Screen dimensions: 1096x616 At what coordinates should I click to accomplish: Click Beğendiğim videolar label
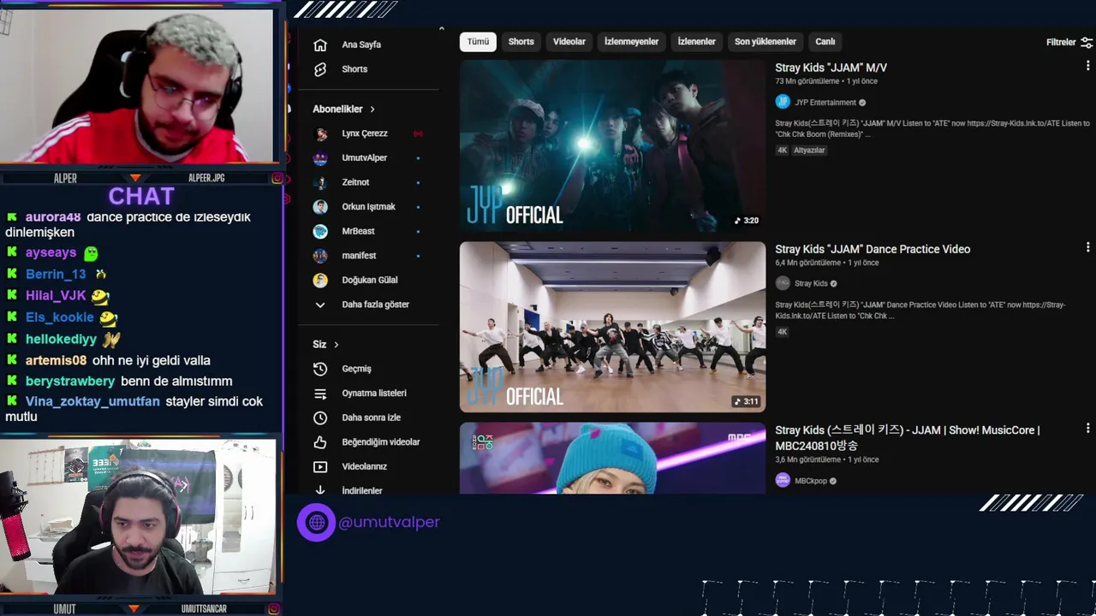coord(381,442)
